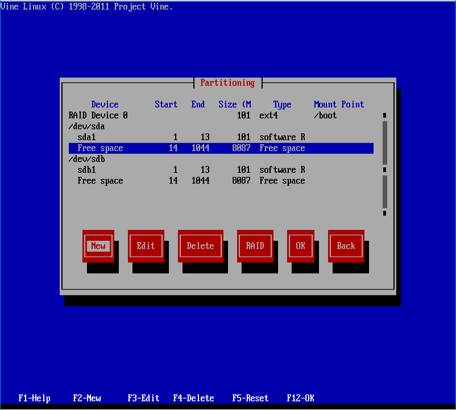
Task: Click F2-New in the bottom bar
Action: 87,398
